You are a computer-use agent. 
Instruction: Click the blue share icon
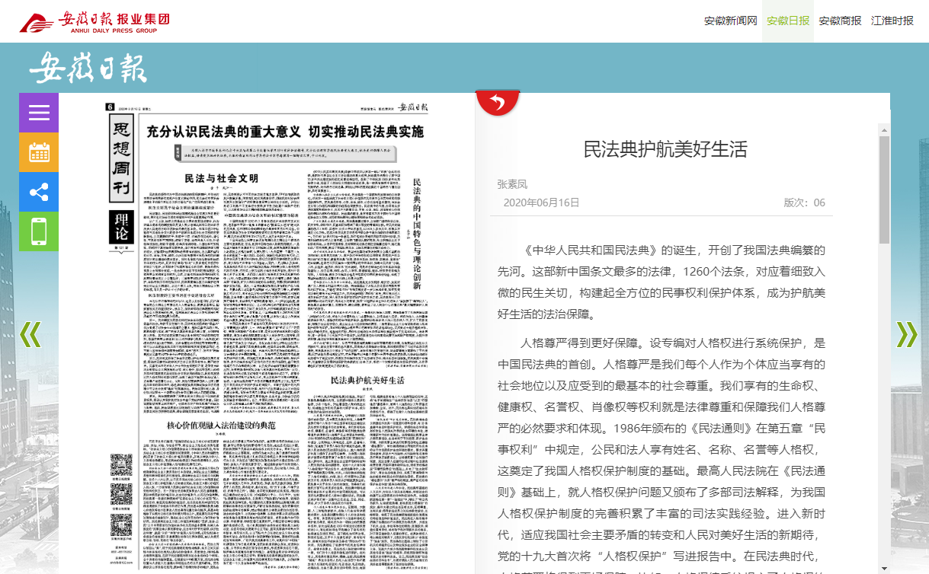click(x=39, y=192)
